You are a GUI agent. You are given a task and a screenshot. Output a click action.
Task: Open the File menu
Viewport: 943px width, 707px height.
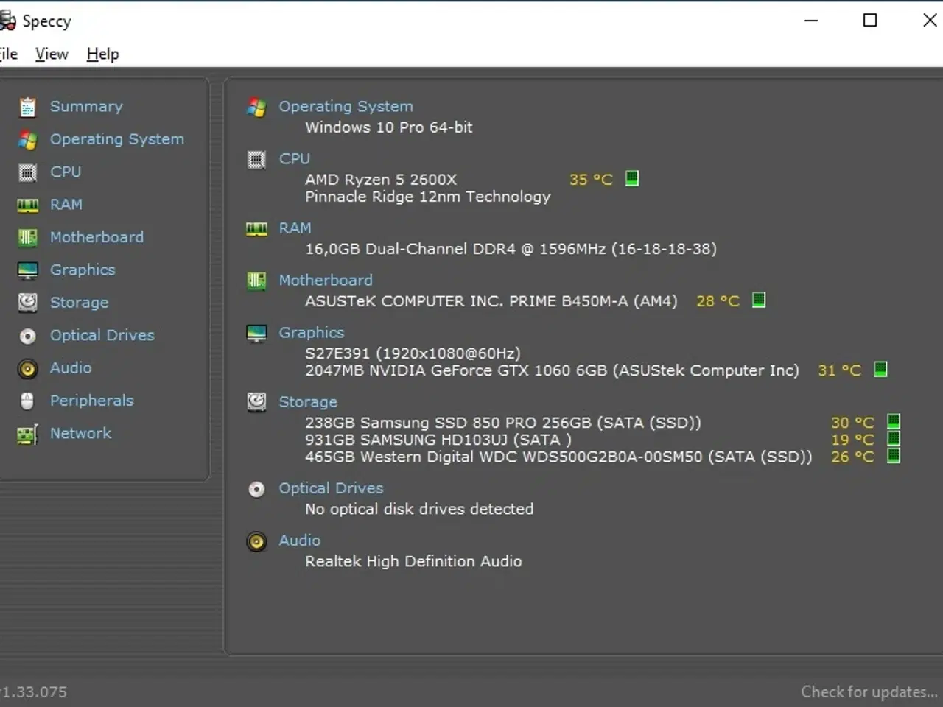[x=8, y=54]
